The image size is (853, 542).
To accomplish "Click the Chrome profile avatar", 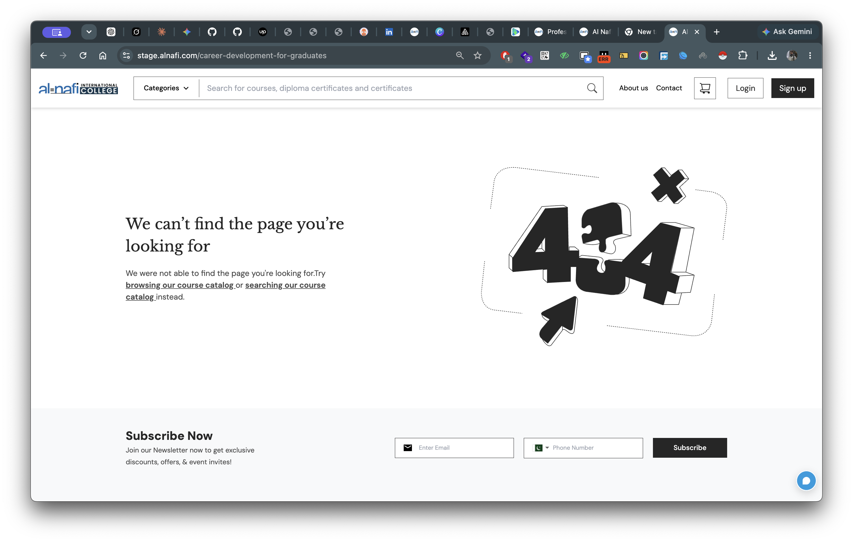I will pyautogui.click(x=792, y=55).
